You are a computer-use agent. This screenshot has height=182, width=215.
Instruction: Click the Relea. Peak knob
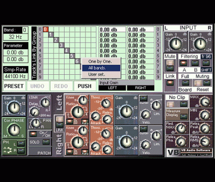(205, 128)
